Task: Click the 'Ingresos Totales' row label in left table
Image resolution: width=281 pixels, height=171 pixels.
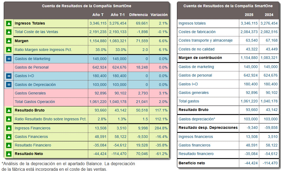Action: pyautogui.click(x=30, y=23)
